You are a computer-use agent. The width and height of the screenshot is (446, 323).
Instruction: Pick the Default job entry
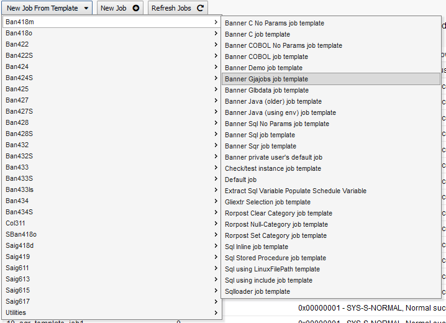tap(240, 180)
